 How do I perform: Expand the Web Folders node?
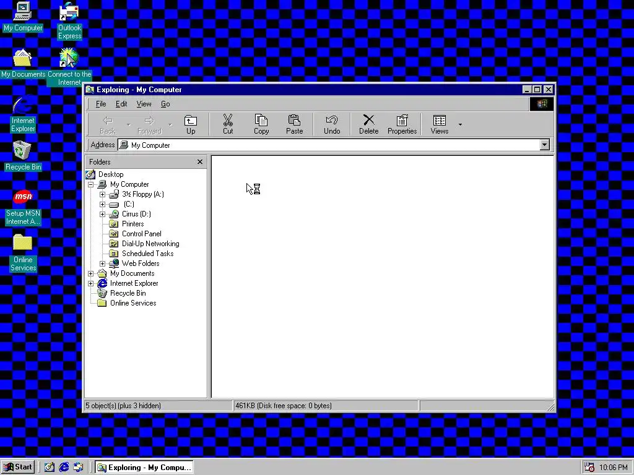click(102, 263)
